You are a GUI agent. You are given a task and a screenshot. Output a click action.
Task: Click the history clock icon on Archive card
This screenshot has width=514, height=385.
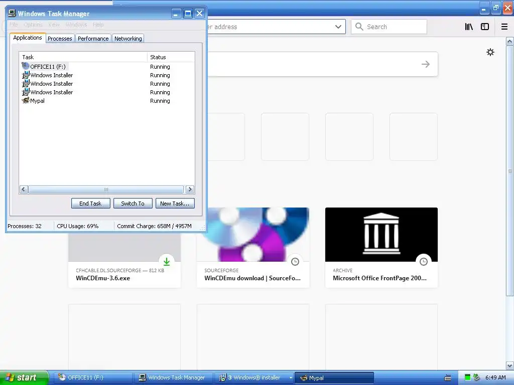(x=424, y=262)
